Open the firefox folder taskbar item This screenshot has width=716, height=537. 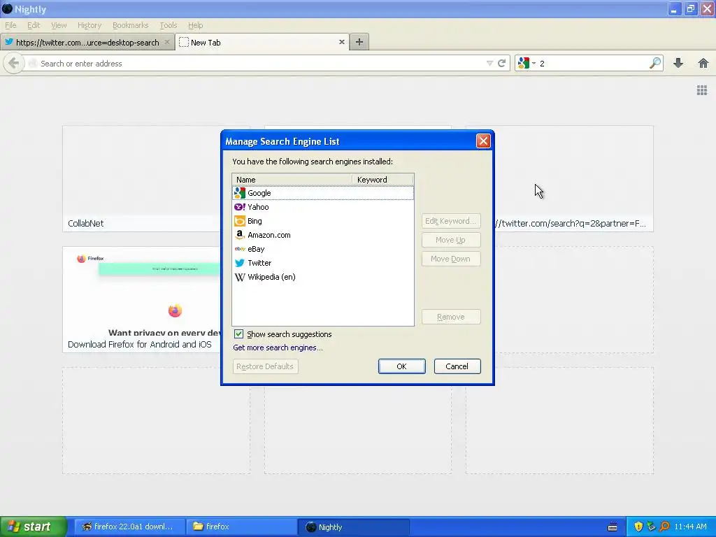click(x=241, y=527)
